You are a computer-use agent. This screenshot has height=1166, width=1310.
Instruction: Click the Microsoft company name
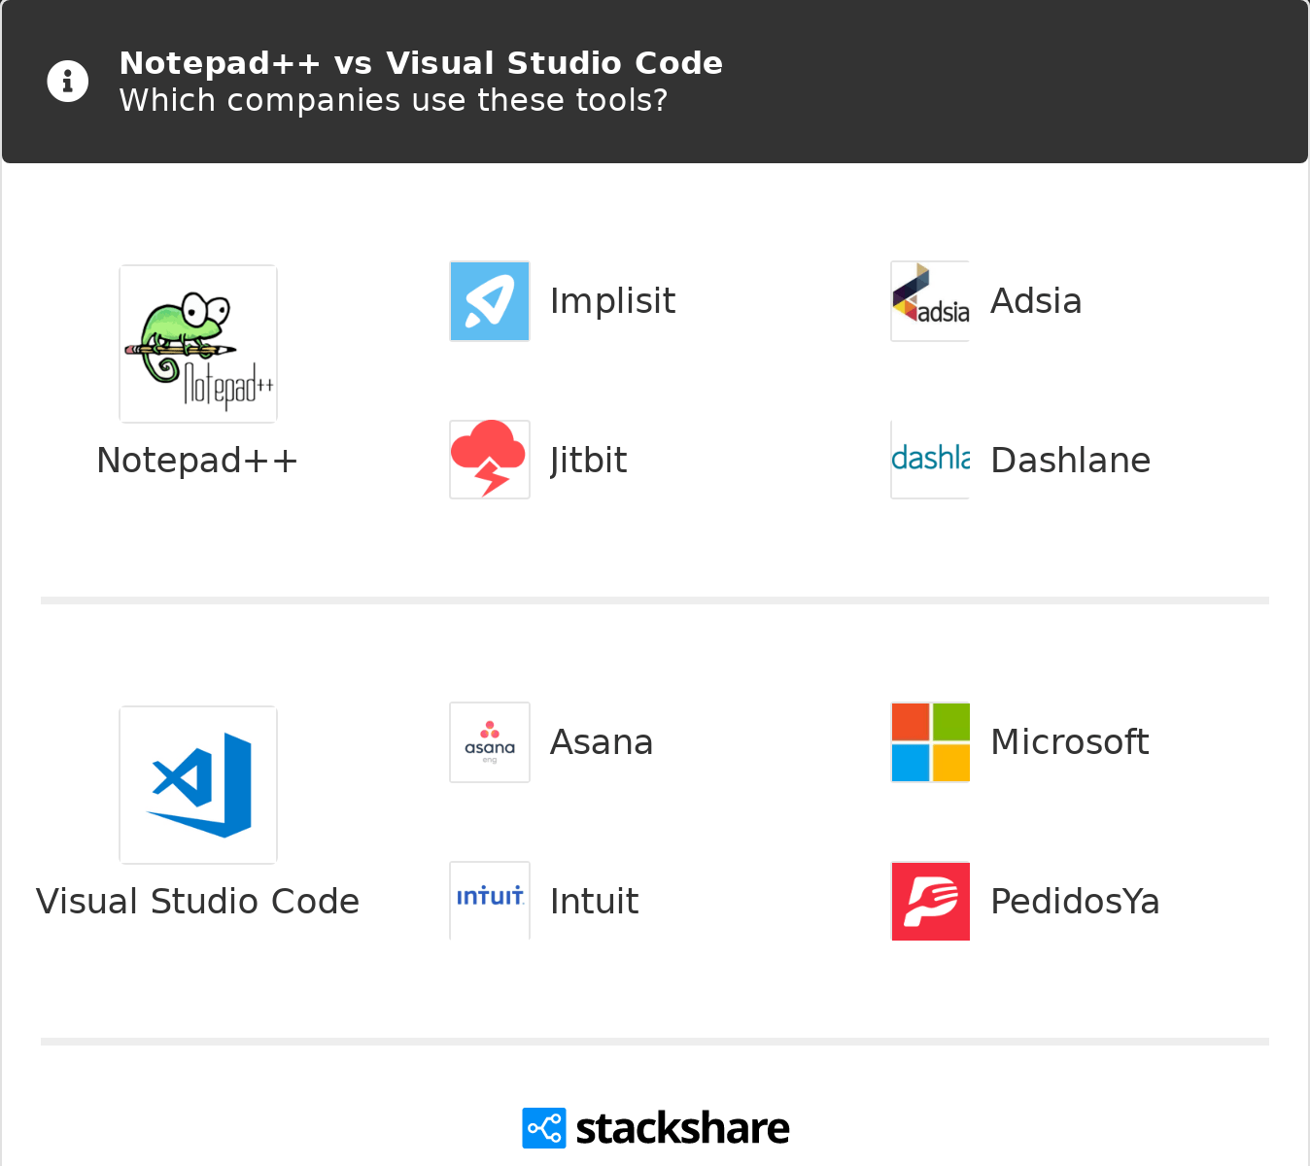[x=1069, y=741]
